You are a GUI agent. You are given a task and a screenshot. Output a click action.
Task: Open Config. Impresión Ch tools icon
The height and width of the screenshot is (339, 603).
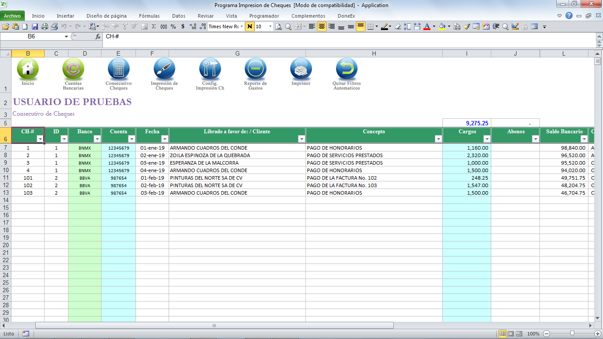(210, 69)
